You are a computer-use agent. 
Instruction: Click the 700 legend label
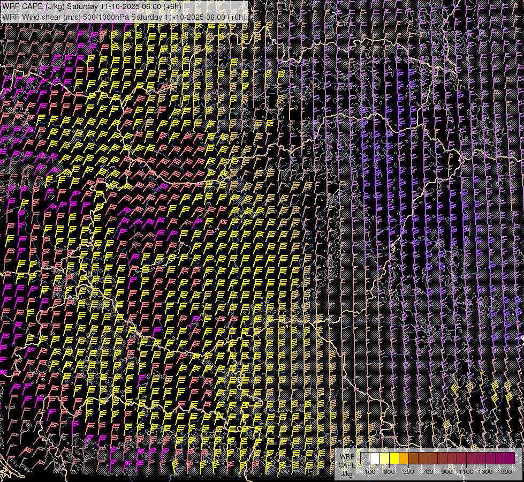pos(428,472)
